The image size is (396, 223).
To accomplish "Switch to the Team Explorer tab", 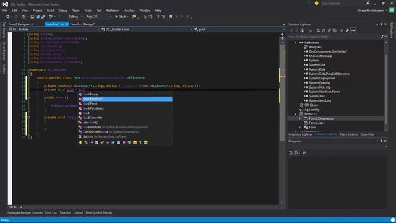I will [x=348, y=134].
